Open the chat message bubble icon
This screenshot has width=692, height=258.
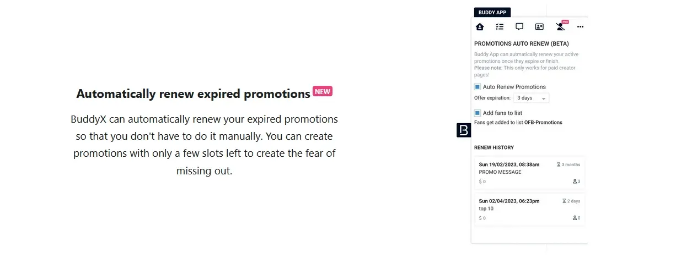[519, 26]
